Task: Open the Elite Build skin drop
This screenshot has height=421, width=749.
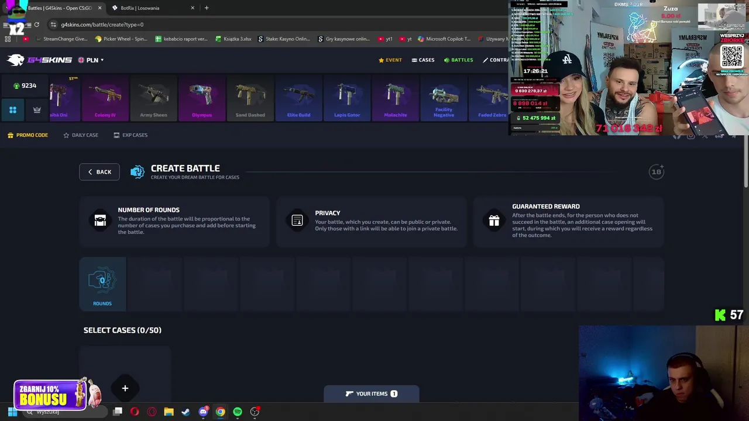Action: pos(298,98)
